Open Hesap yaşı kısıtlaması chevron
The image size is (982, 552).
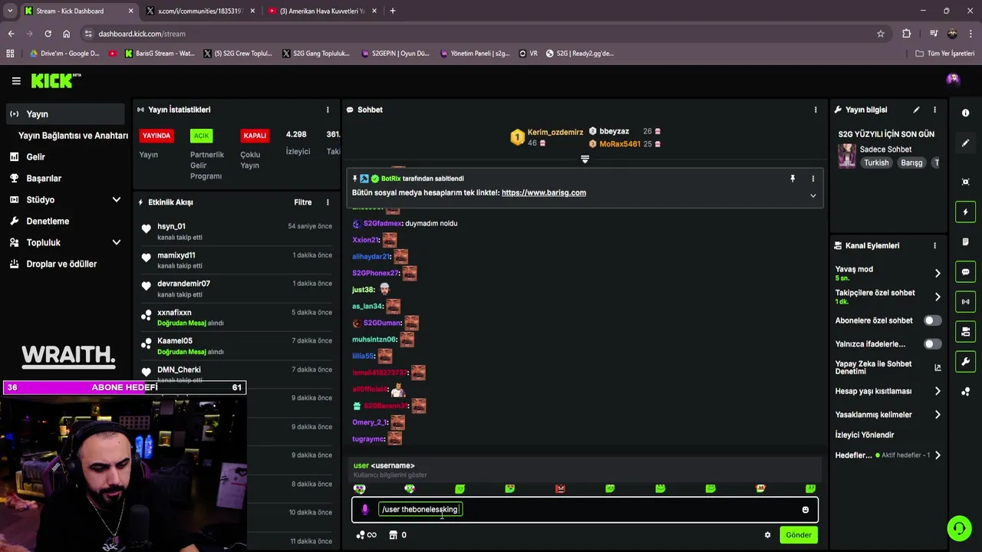click(x=938, y=391)
